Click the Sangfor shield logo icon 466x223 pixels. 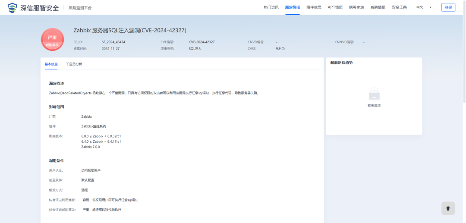click(13, 8)
